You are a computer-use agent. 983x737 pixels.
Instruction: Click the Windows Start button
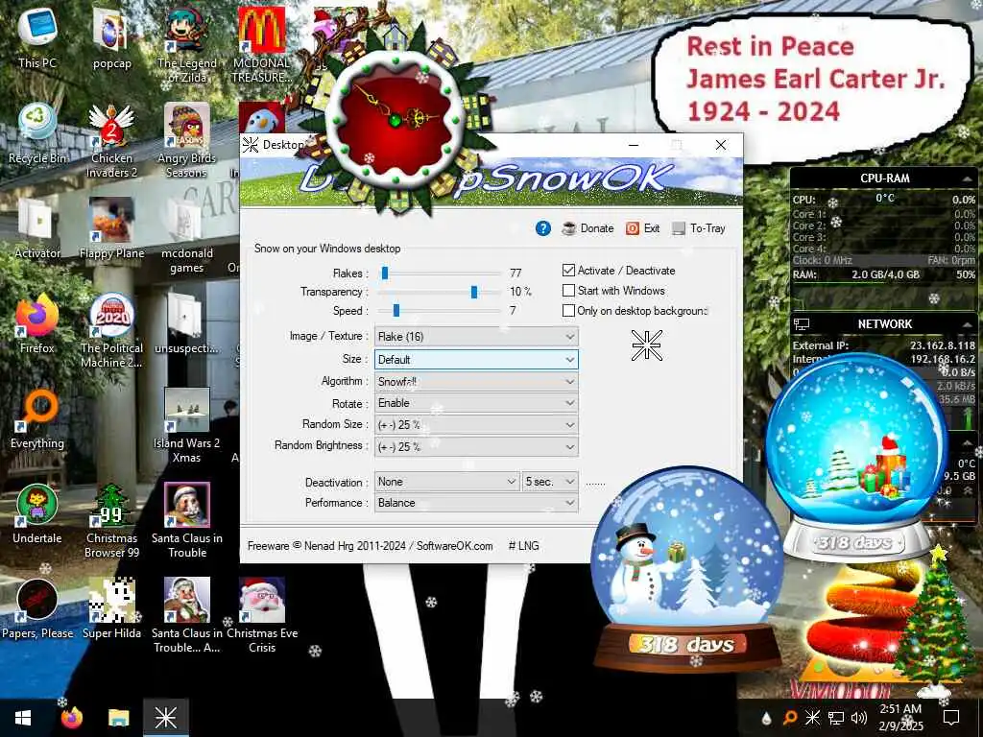coord(23,718)
